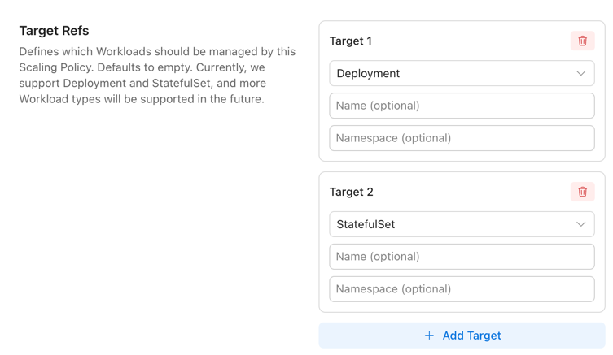Click empty space inside the Target 2 card
613x355 pixels.
[x=472, y=193]
